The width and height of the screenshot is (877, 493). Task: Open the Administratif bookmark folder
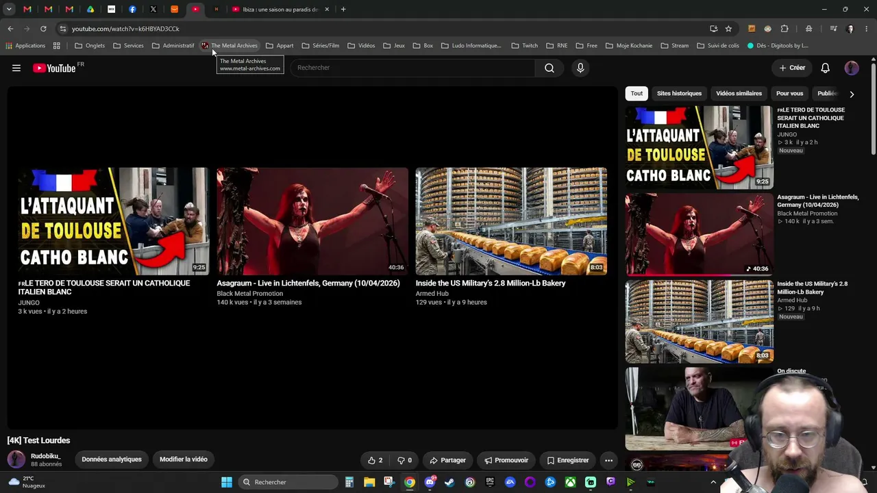[x=173, y=46]
